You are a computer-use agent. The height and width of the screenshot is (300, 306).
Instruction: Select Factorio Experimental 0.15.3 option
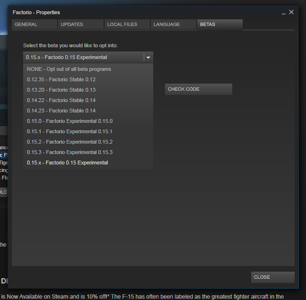click(88, 152)
